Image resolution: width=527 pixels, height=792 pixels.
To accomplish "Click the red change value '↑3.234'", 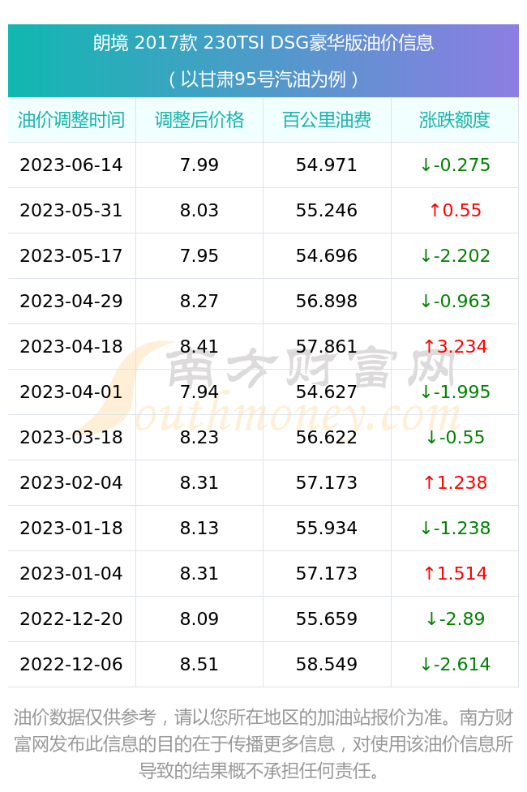I will pyautogui.click(x=455, y=347).
